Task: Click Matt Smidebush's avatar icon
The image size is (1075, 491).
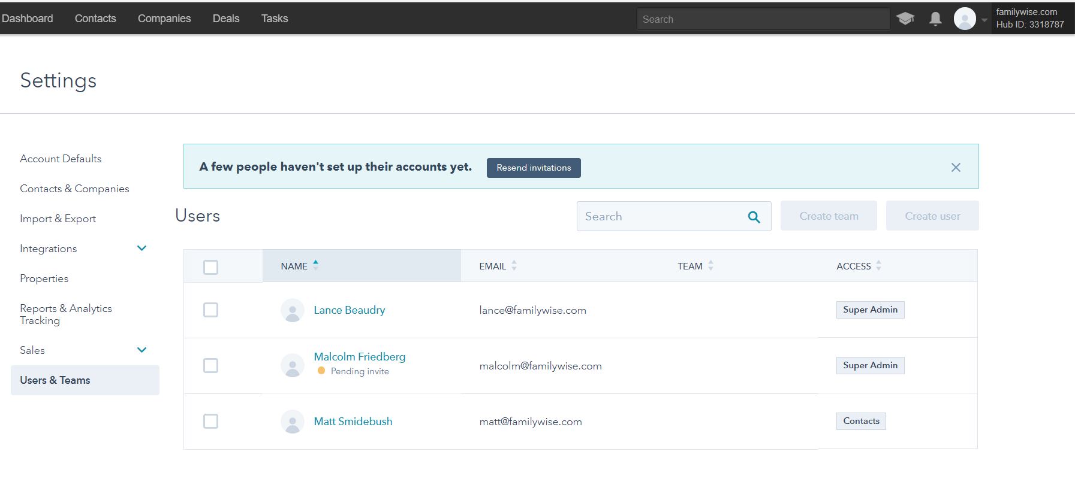Action: [x=292, y=422]
